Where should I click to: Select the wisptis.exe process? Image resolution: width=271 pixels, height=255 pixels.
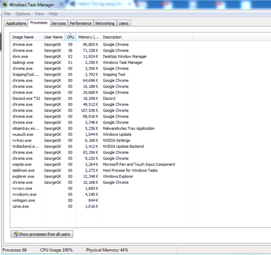101,164
